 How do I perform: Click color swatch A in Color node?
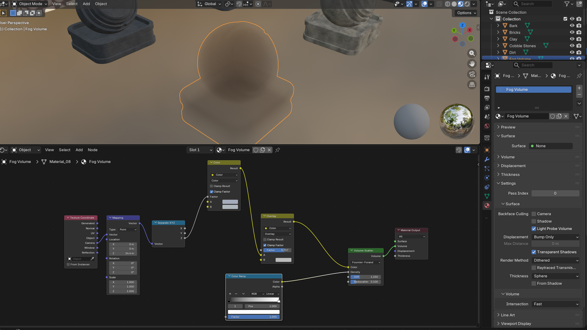click(230, 202)
